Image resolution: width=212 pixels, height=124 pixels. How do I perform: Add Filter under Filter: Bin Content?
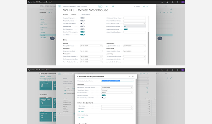click(82, 112)
